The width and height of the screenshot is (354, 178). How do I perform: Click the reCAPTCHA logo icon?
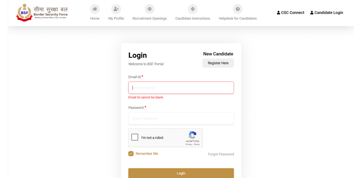click(193, 135)
